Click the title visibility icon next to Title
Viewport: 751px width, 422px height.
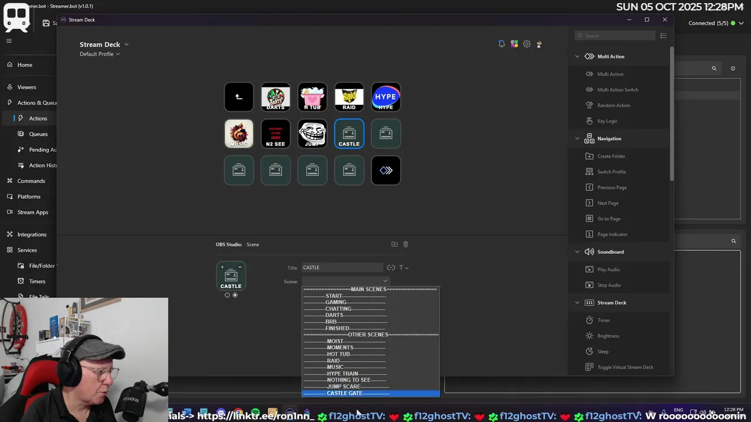391,268
